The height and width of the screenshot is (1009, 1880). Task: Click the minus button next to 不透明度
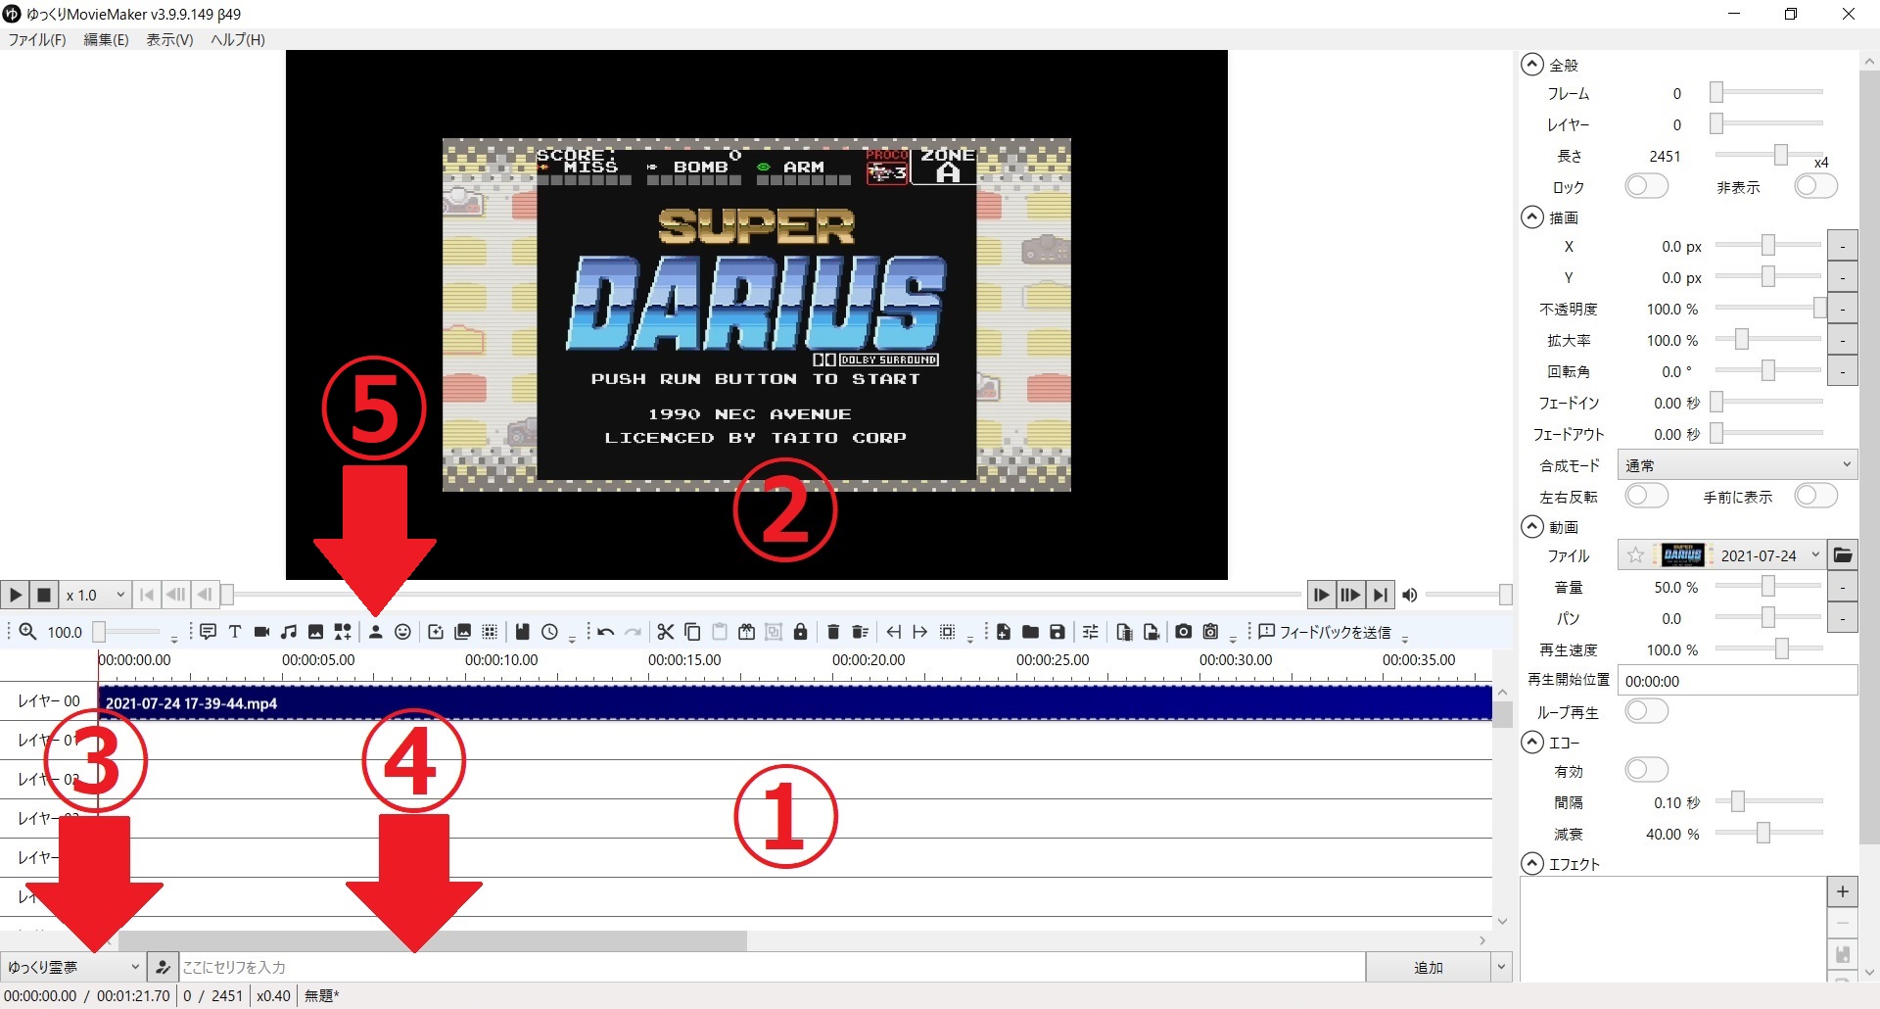point(1843,309)
